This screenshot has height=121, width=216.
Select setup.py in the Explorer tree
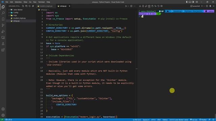point(17,21)
